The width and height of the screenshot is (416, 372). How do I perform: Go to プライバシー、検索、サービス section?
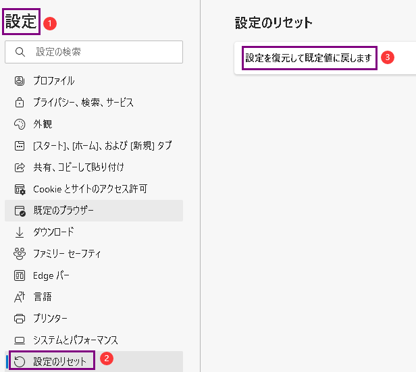click(x=83, y=103)
